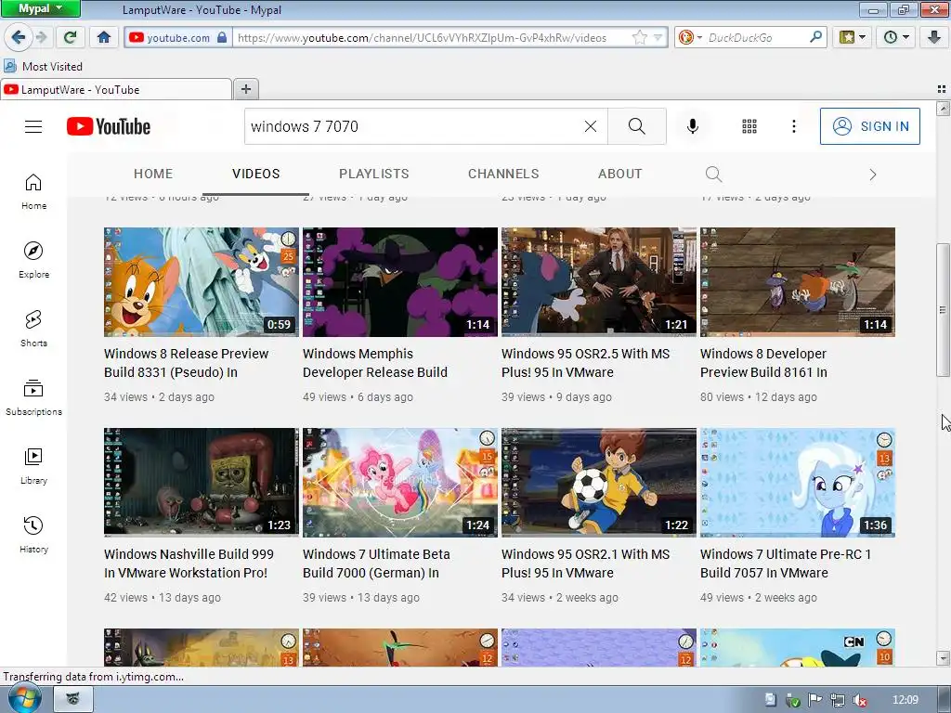Select the LampuTWare - YouTube browser tab

click(116, 90)
